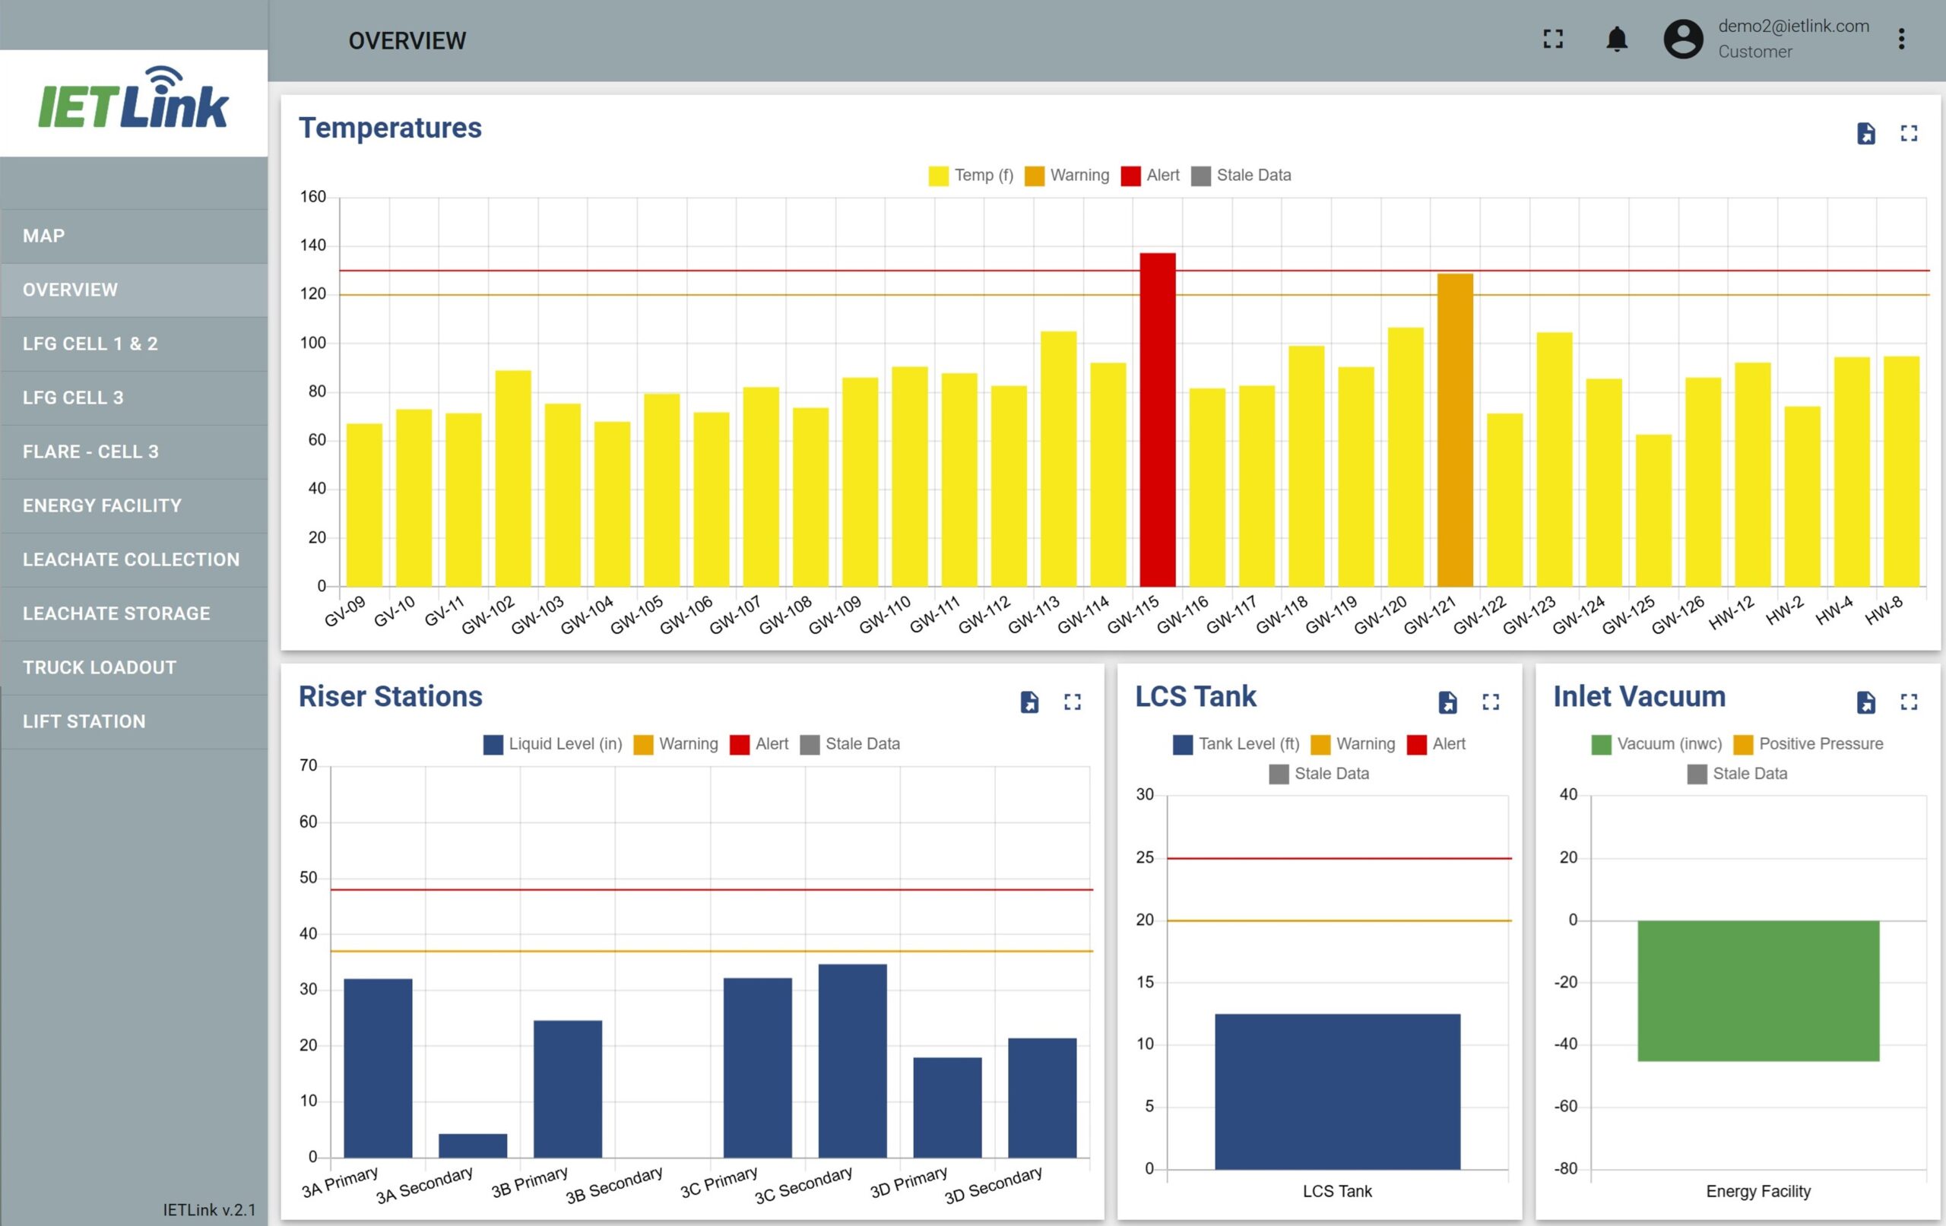Export the LCS Tank chart data
Screen dimensions: 1946x1226
(1447, 702)
